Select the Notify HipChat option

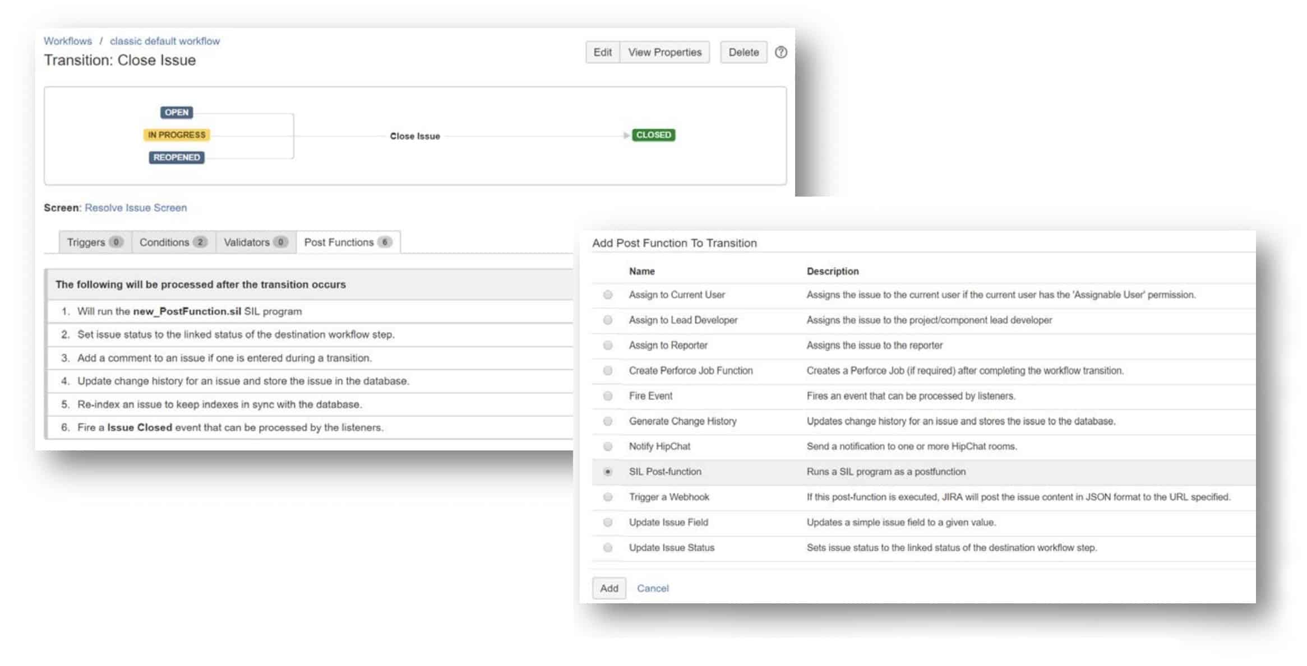click(x=608, y=446)
